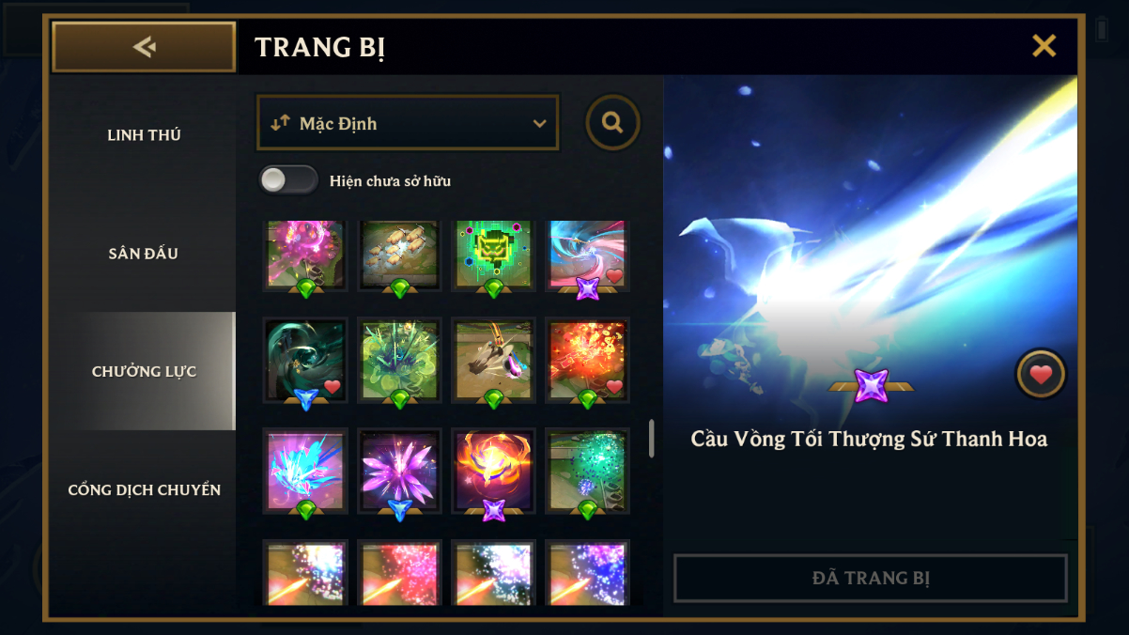Open the 'Mặc Định' sort dropdown

[x=408, y=122]
